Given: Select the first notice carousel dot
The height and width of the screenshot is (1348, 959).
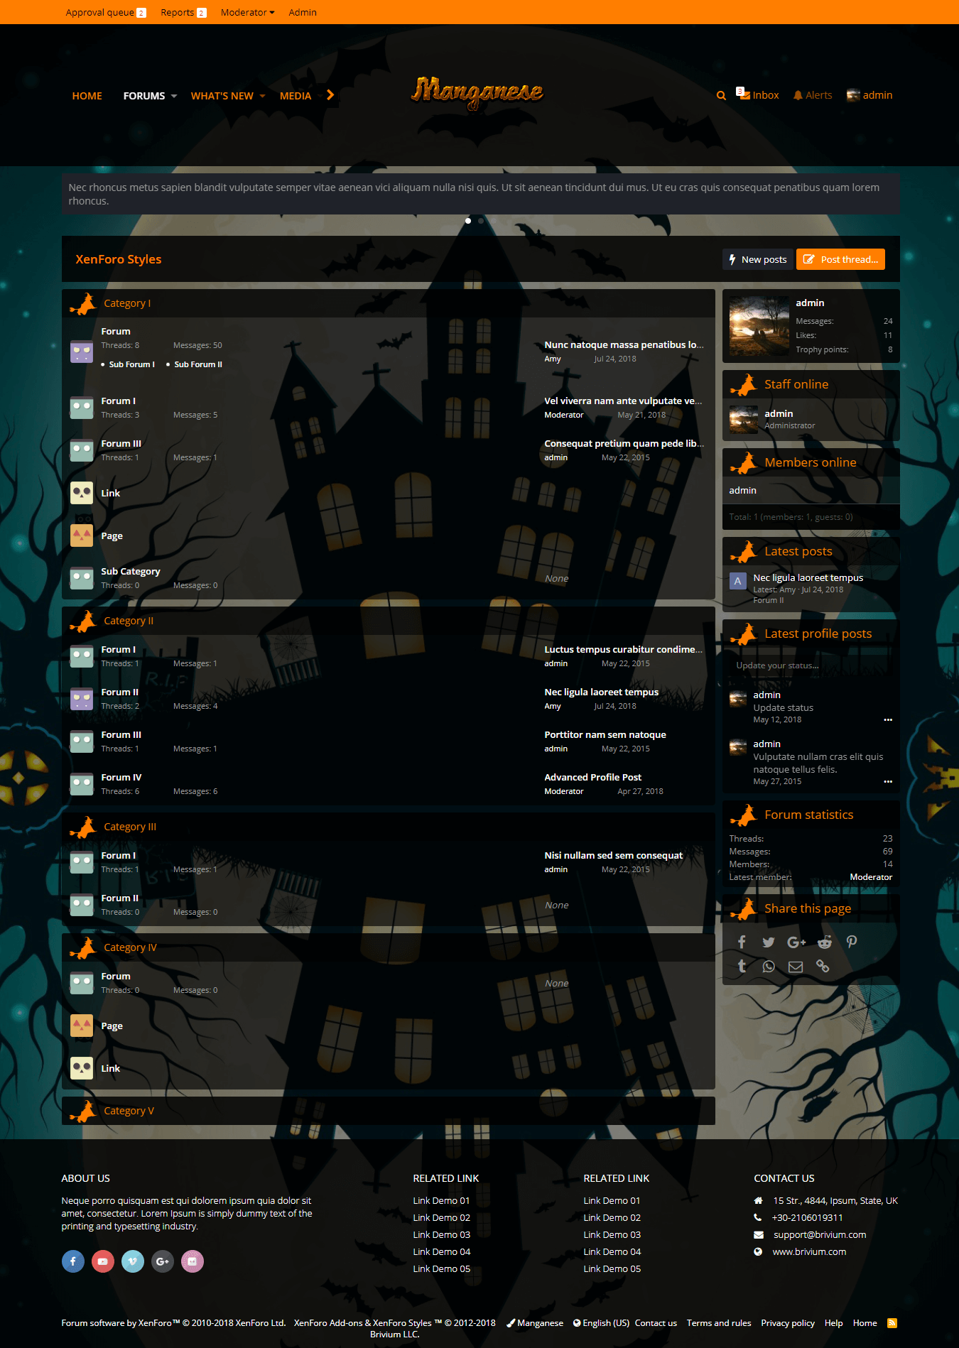Looking at the screenshot, I should tap(468, 221).
